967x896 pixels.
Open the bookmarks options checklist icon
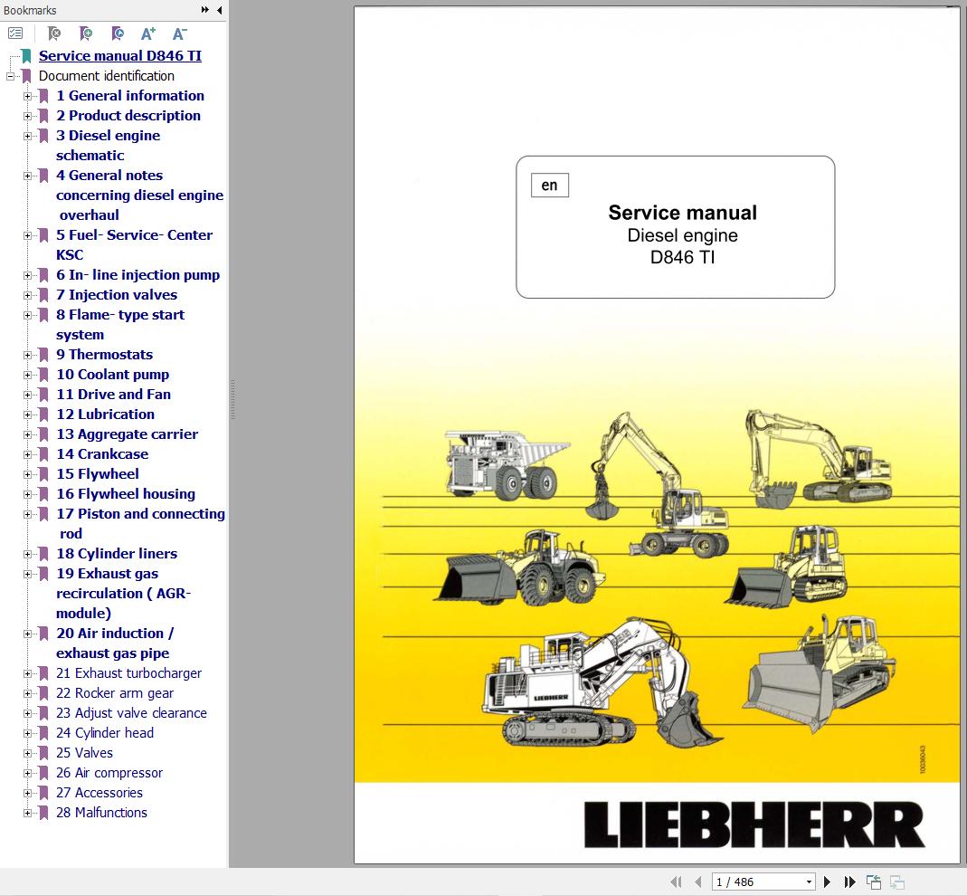[15, 33]
